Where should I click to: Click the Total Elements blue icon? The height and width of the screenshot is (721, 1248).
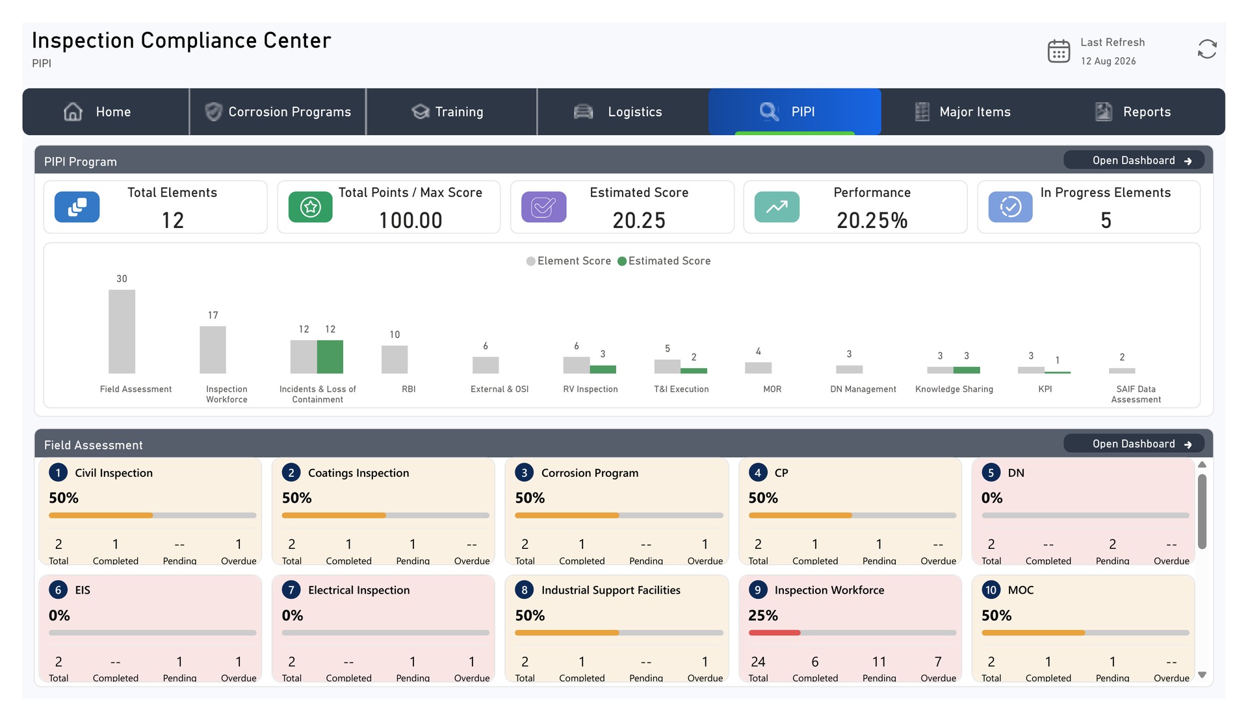77,207
